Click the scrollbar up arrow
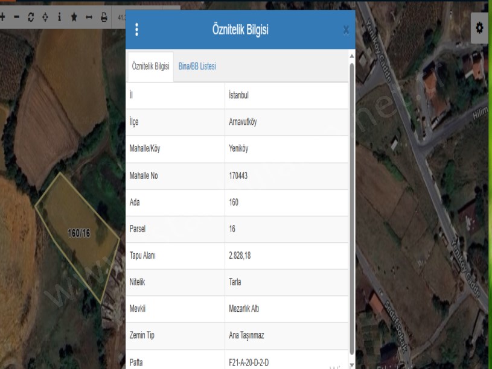This screenshot has height=369, width=492. click(x=352, y=56)
